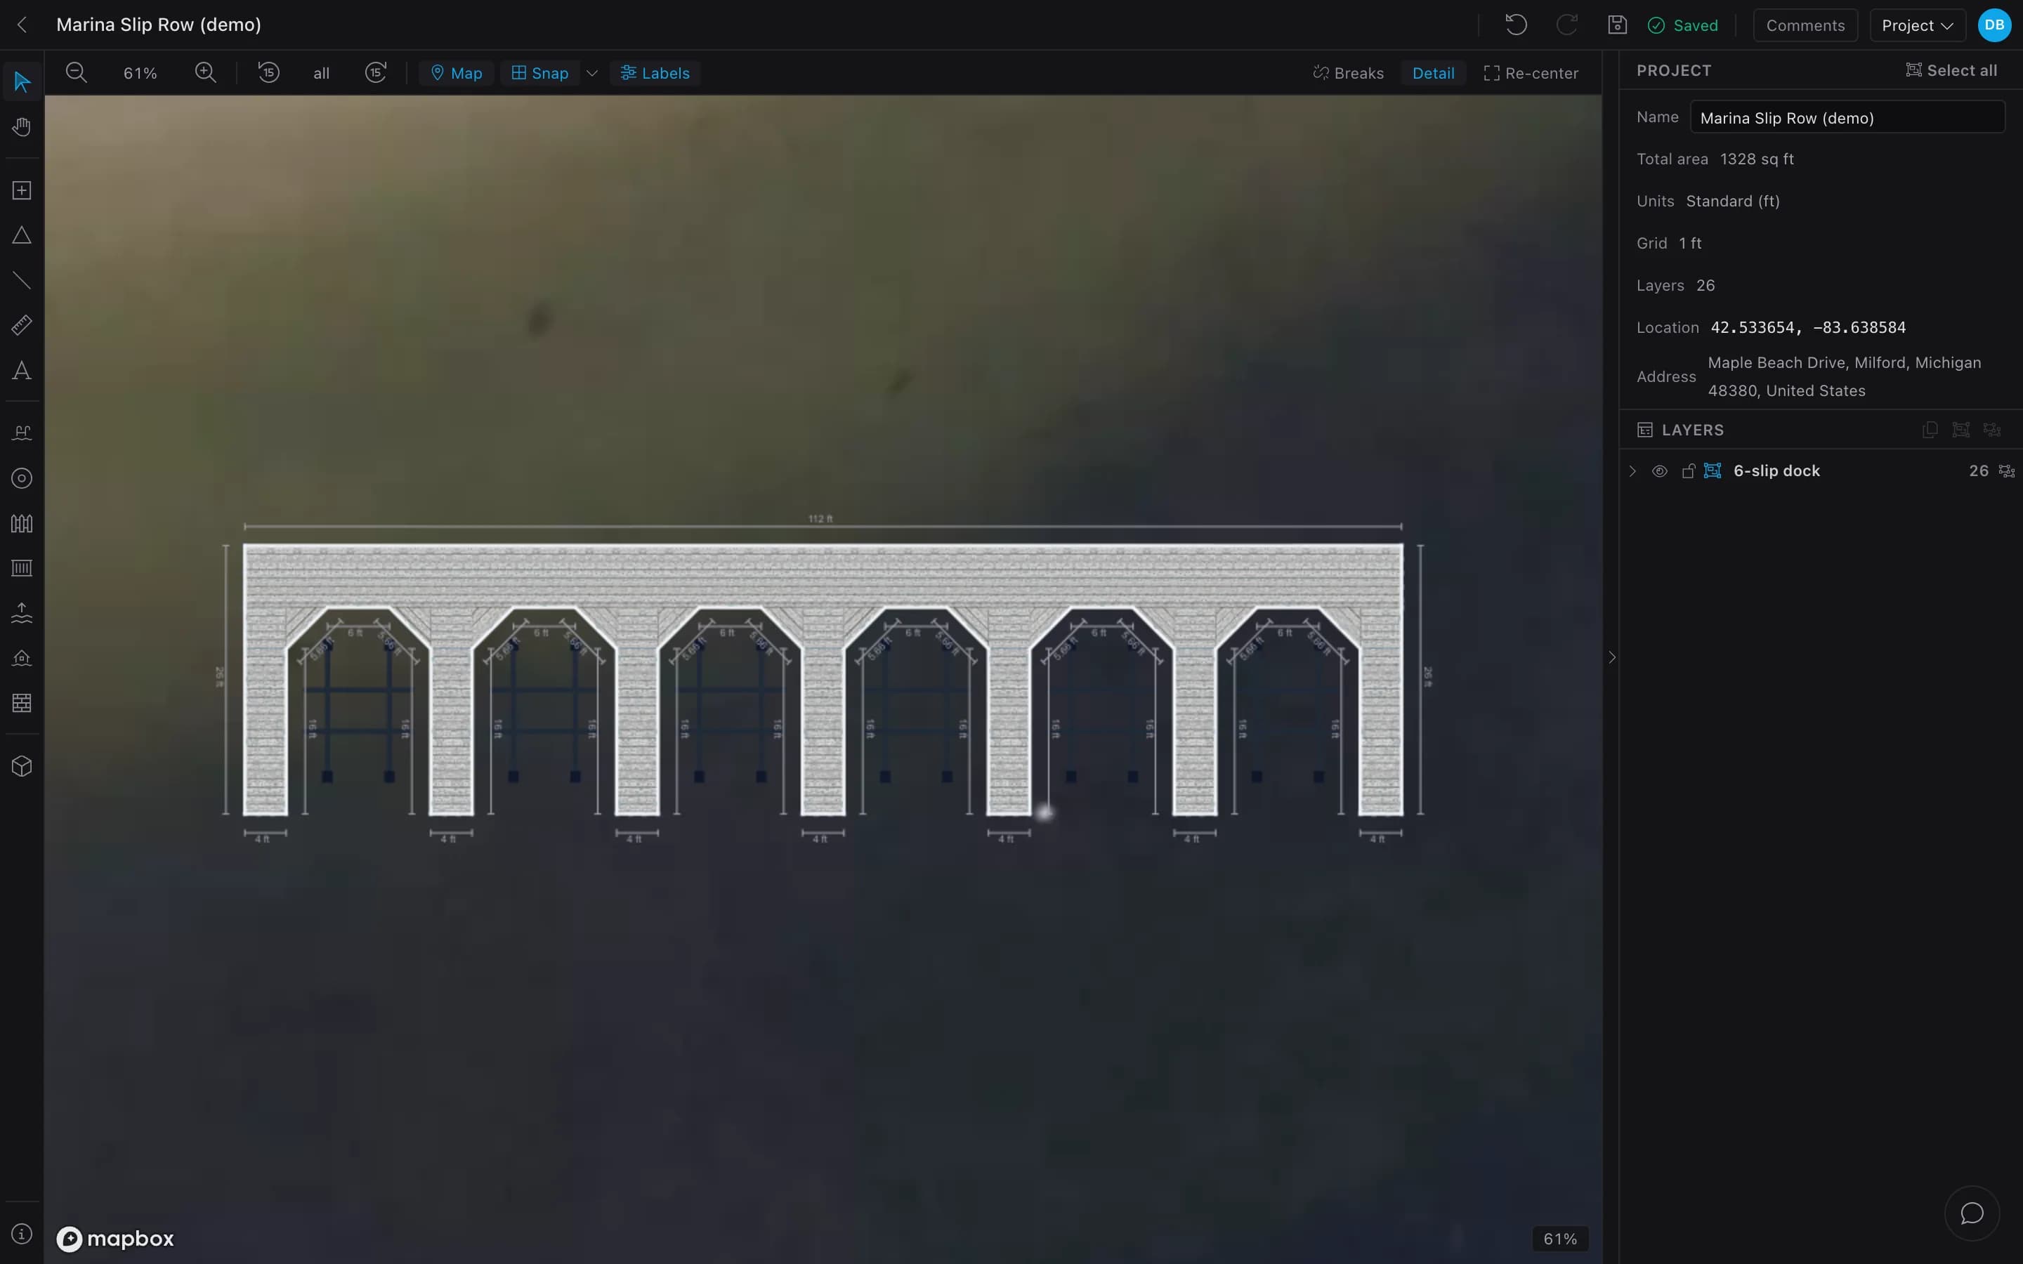Open the DB user avatar menu

click(1995, 25)
